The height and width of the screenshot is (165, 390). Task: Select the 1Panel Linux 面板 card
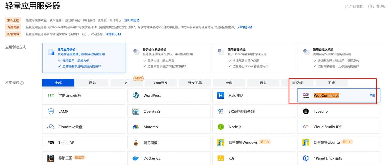coord(339,158)
